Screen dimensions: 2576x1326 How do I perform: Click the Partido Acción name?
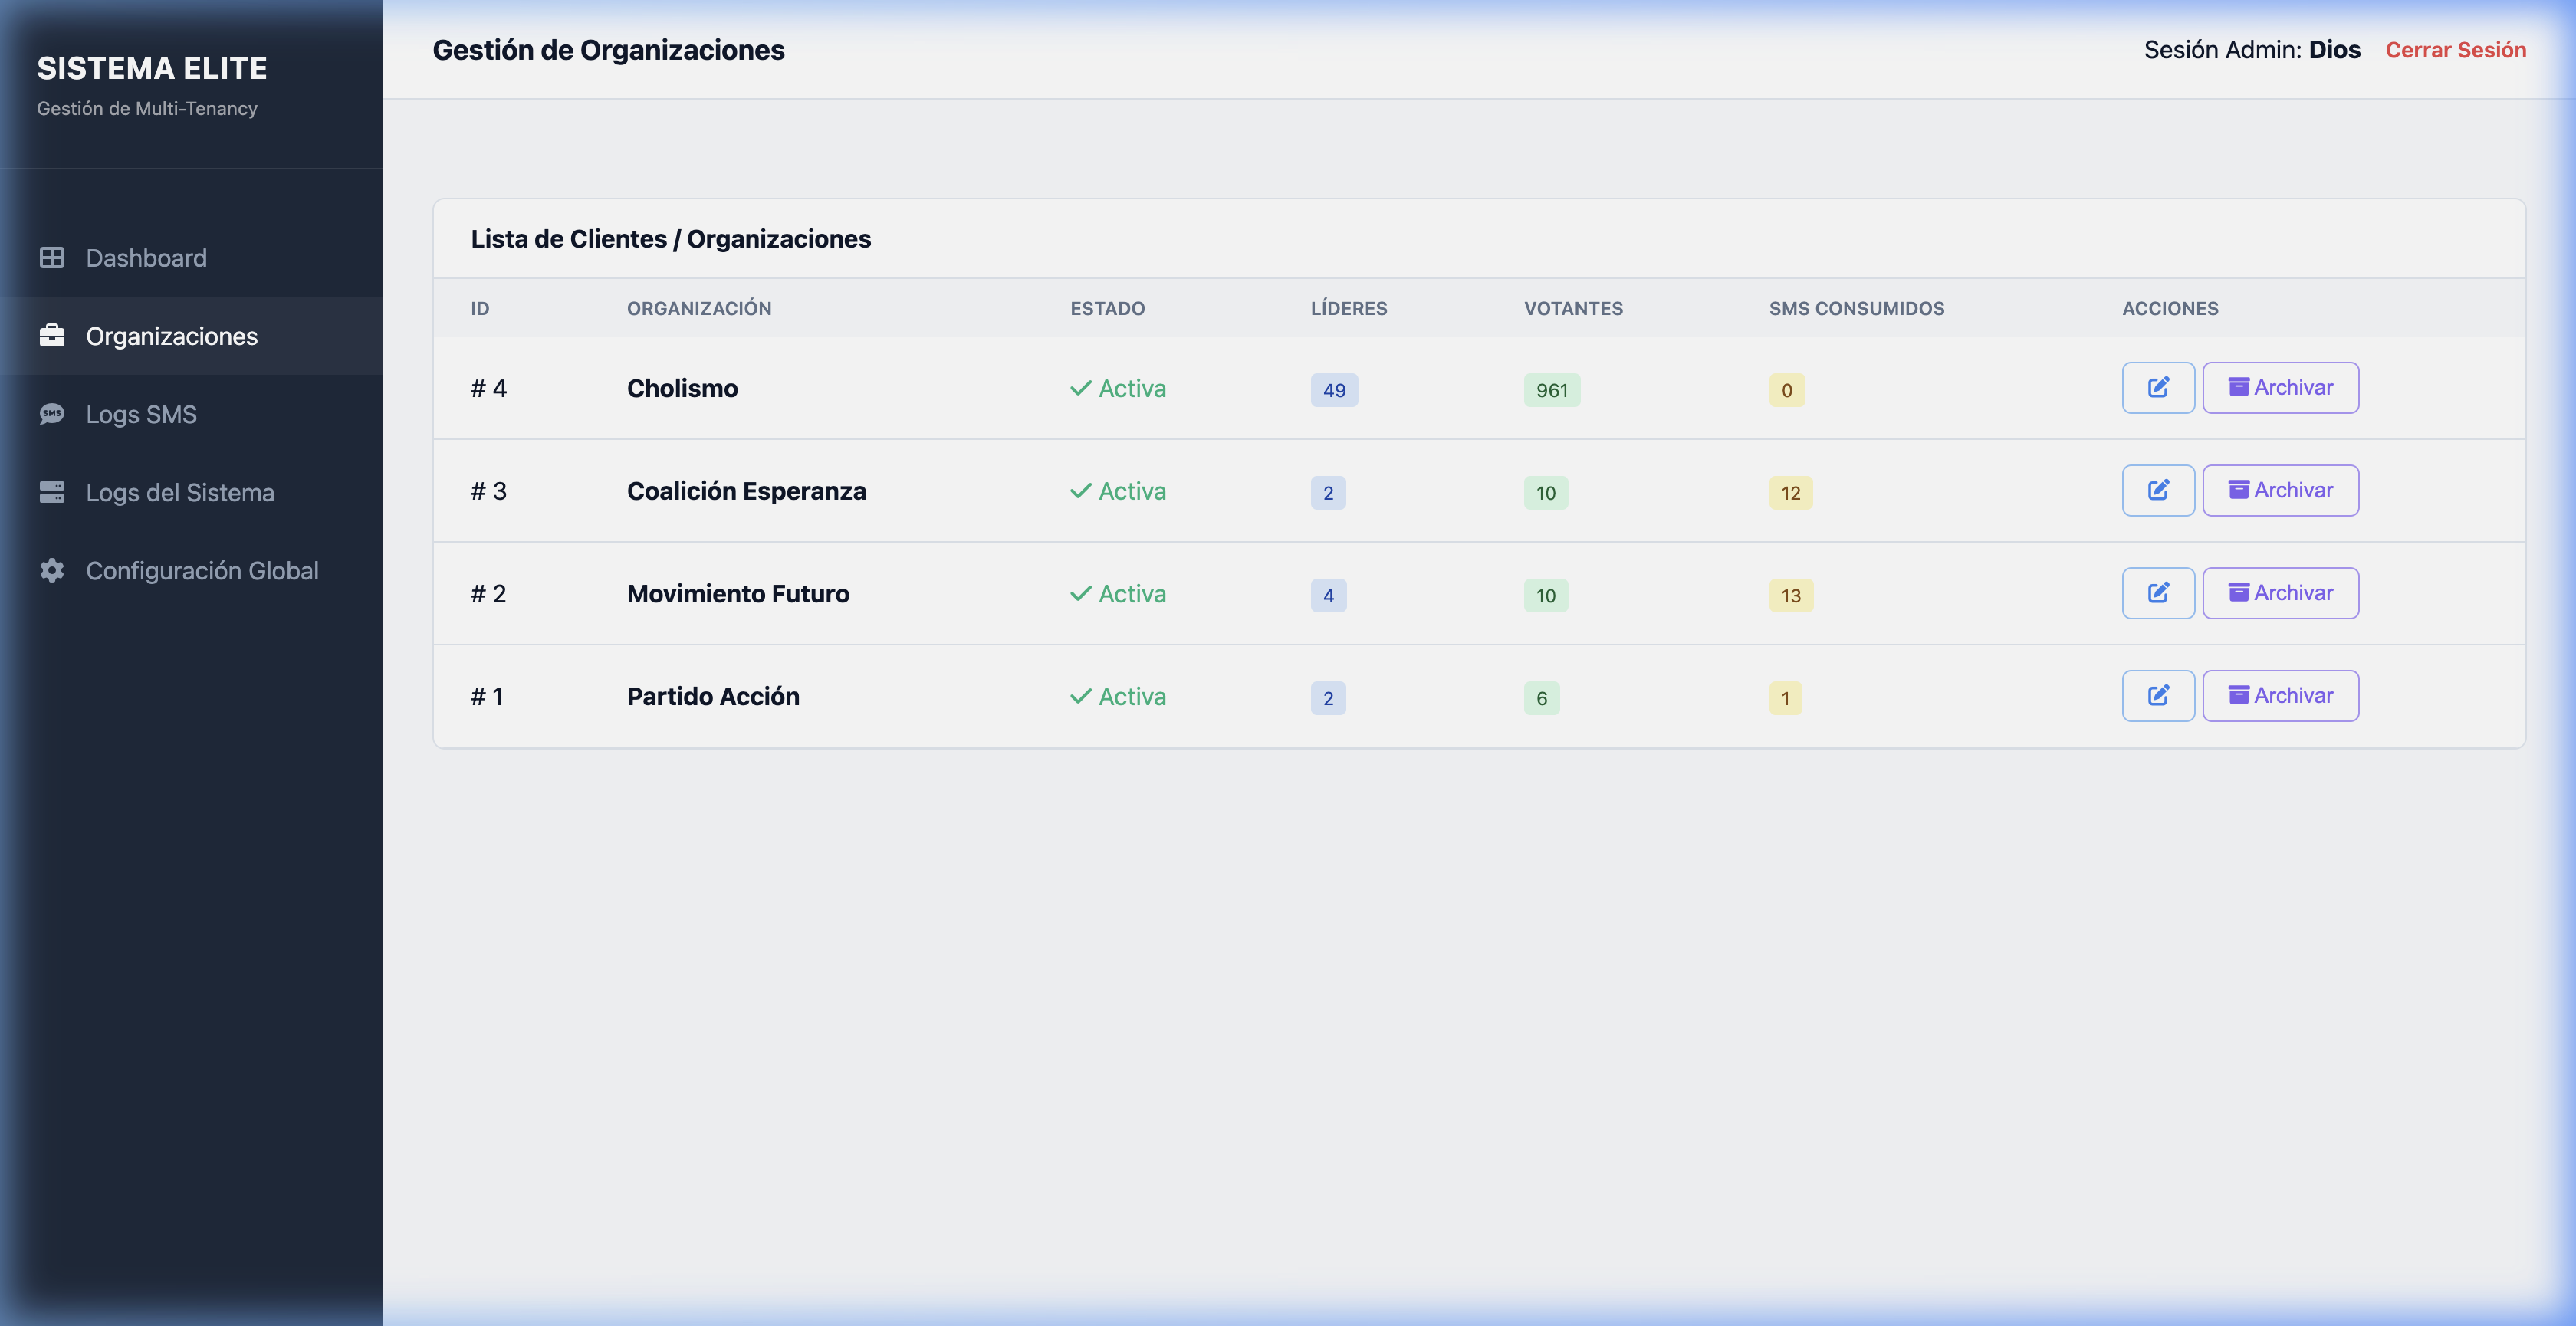point(713,696)
